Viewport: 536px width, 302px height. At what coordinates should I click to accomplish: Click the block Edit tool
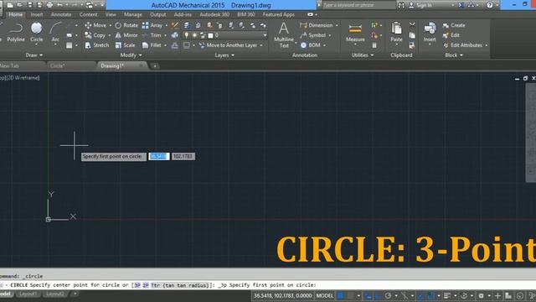tap(451, 35)
